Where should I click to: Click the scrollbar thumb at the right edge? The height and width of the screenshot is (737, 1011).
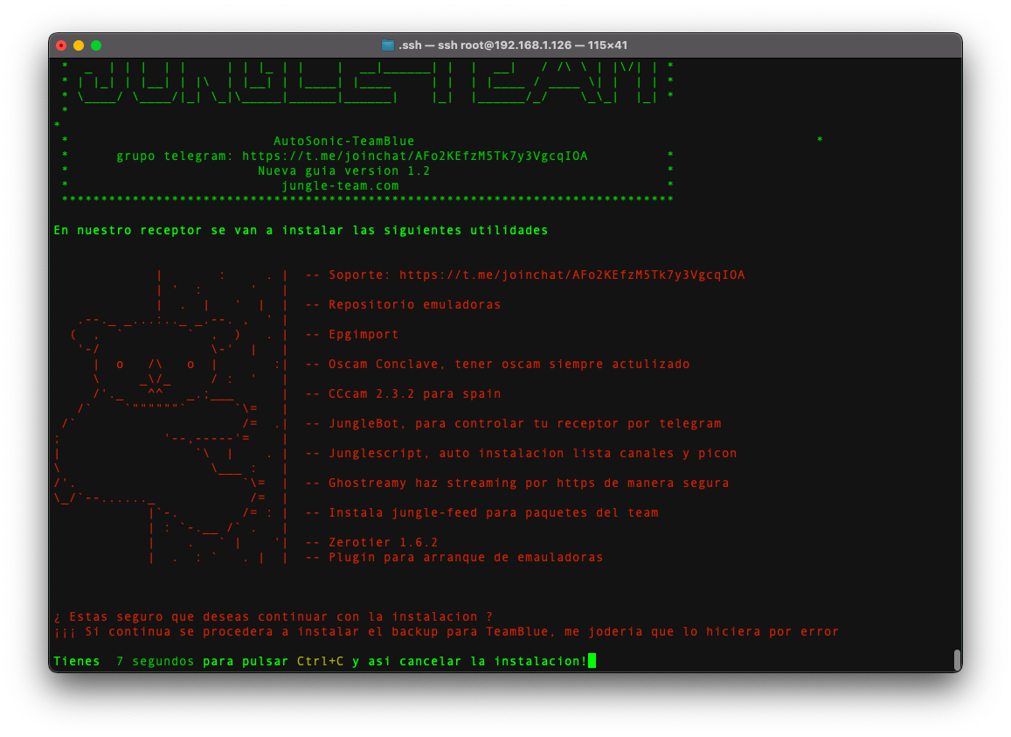coord(957,659)
